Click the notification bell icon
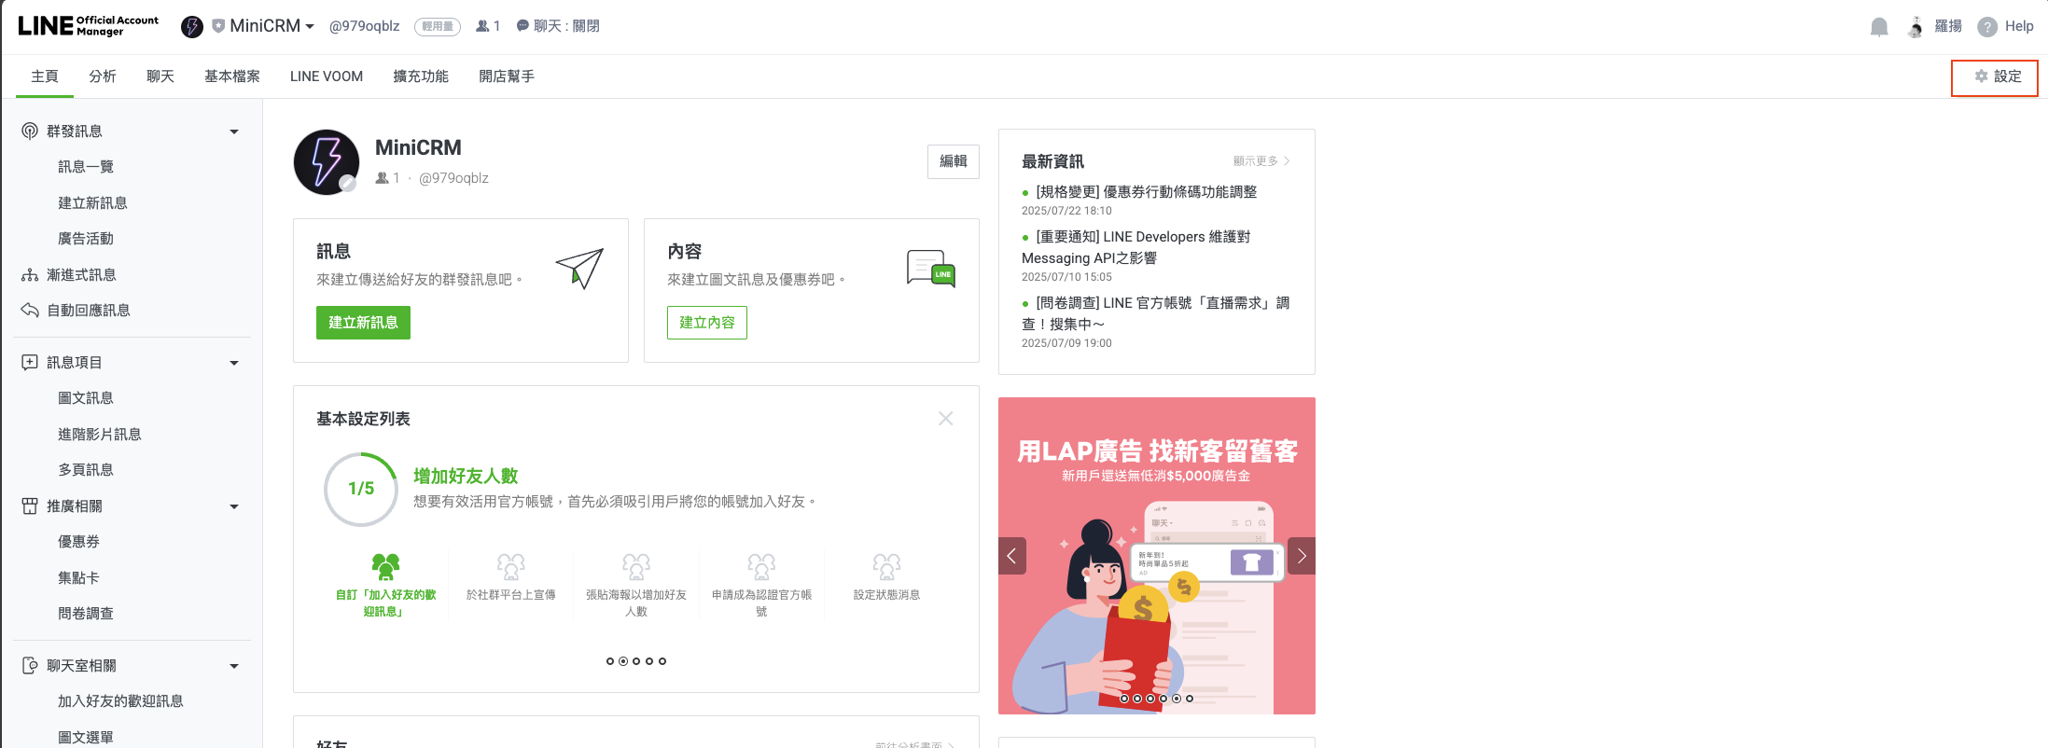2048x748 pixels. click(x=1878, y=27)
